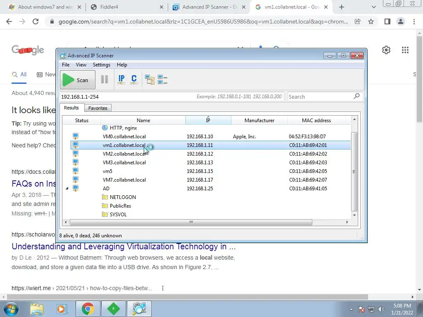This screenshot has width=423, height=317.
Task: Click the Chrome back arrow
Action: click(9, 21)
